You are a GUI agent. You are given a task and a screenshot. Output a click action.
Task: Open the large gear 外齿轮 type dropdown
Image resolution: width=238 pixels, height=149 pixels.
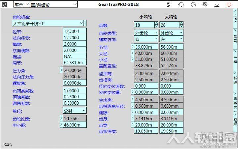click(x=171, y=33)
